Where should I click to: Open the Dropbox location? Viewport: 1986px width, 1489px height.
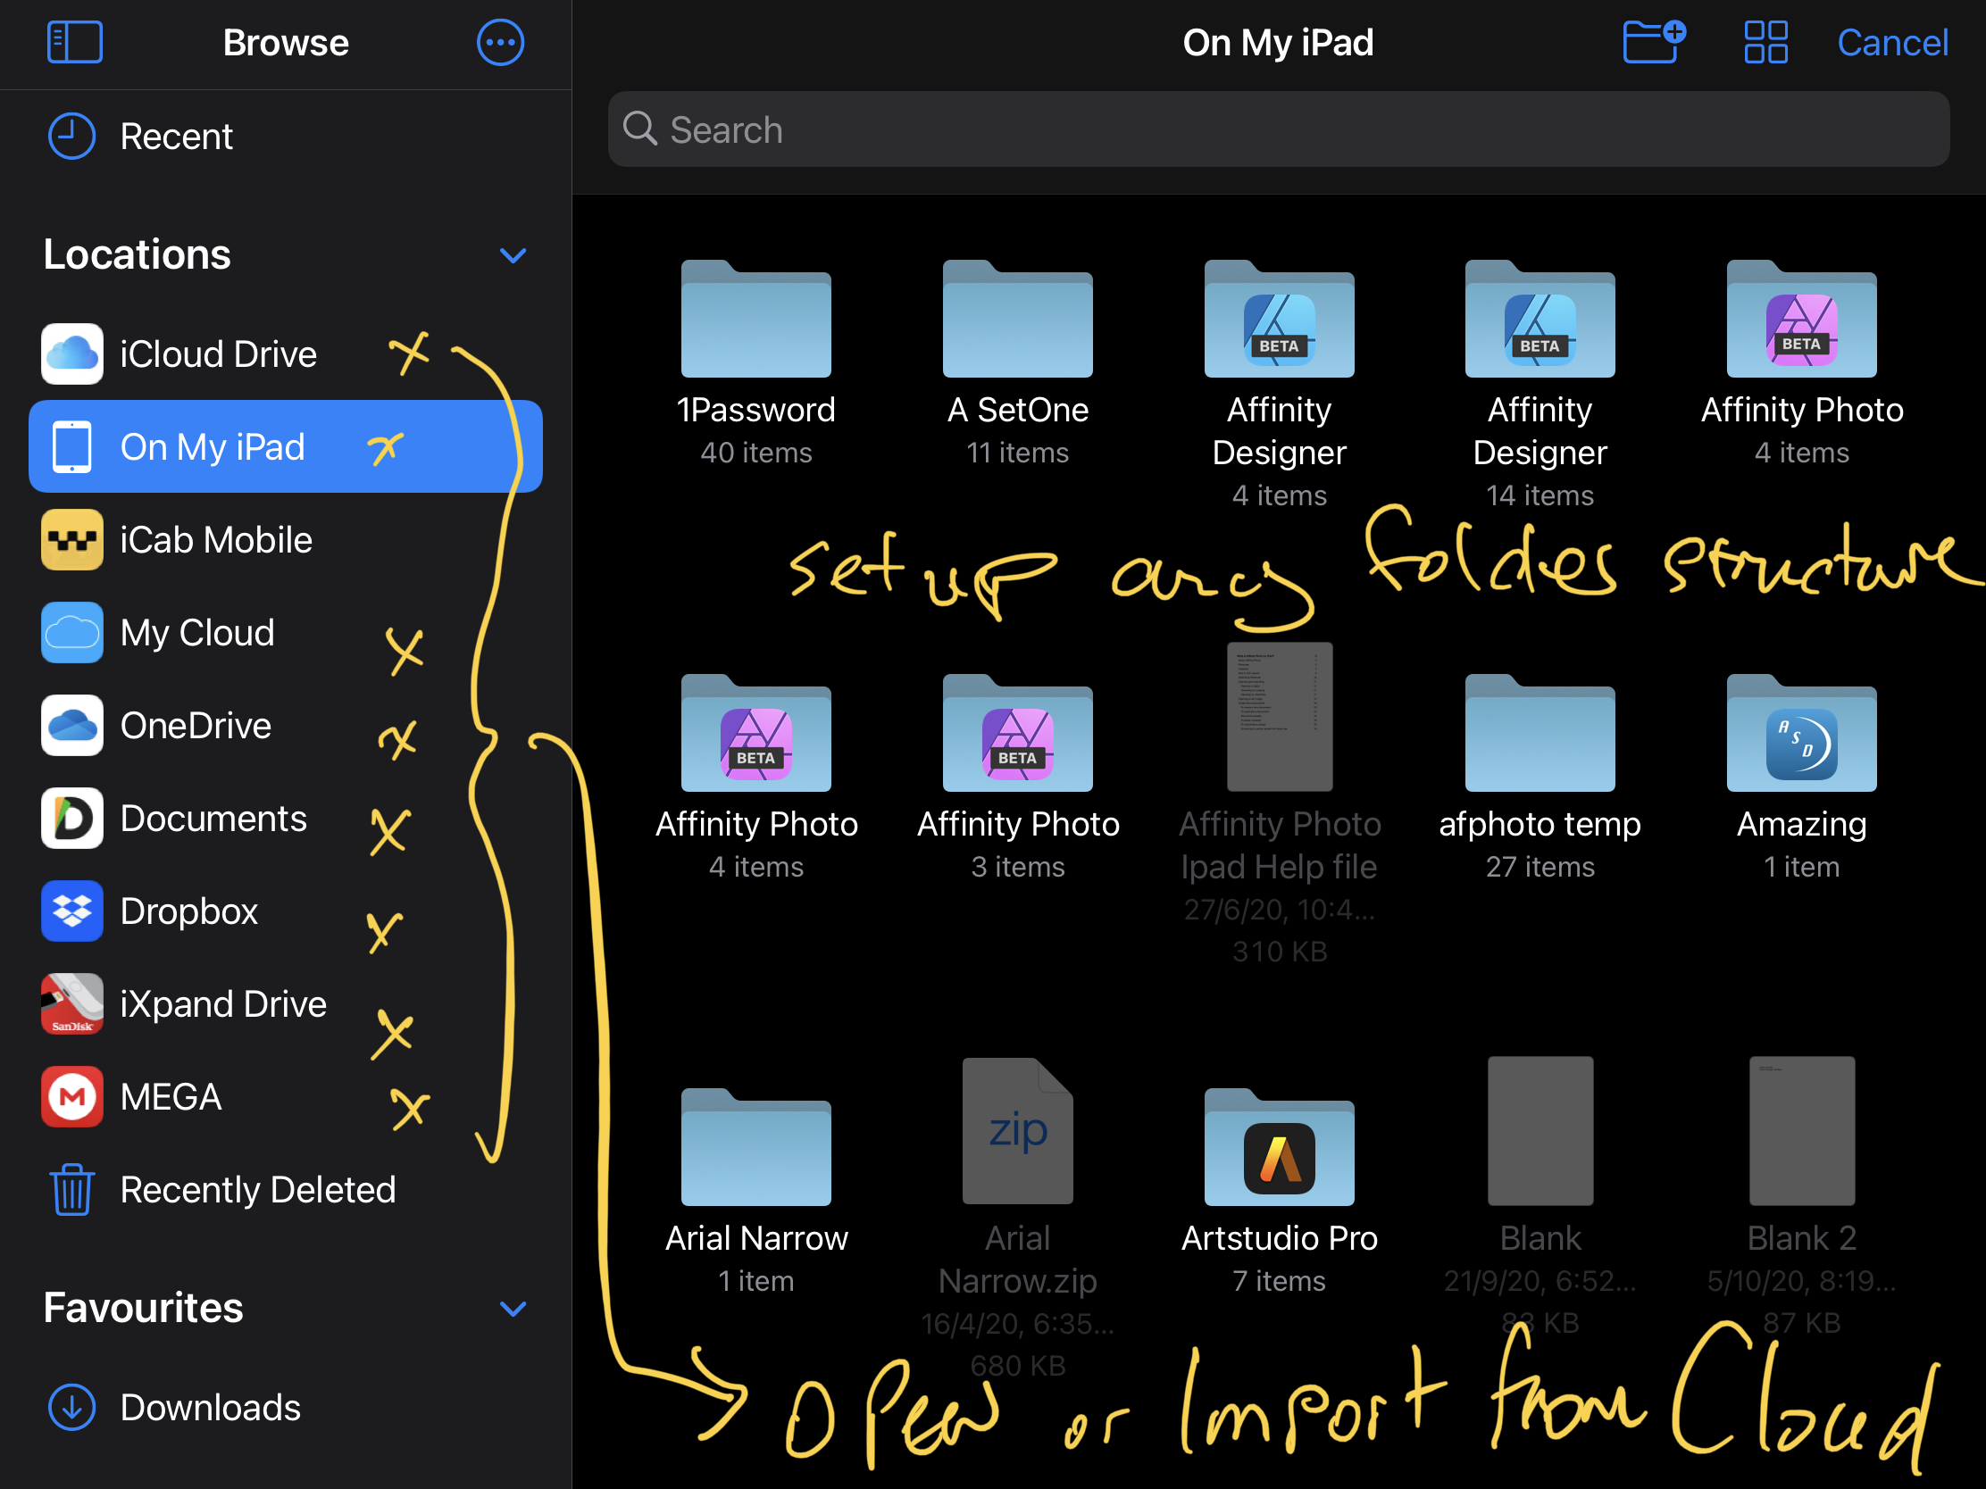pyautogui.click(x=286, y=911)
